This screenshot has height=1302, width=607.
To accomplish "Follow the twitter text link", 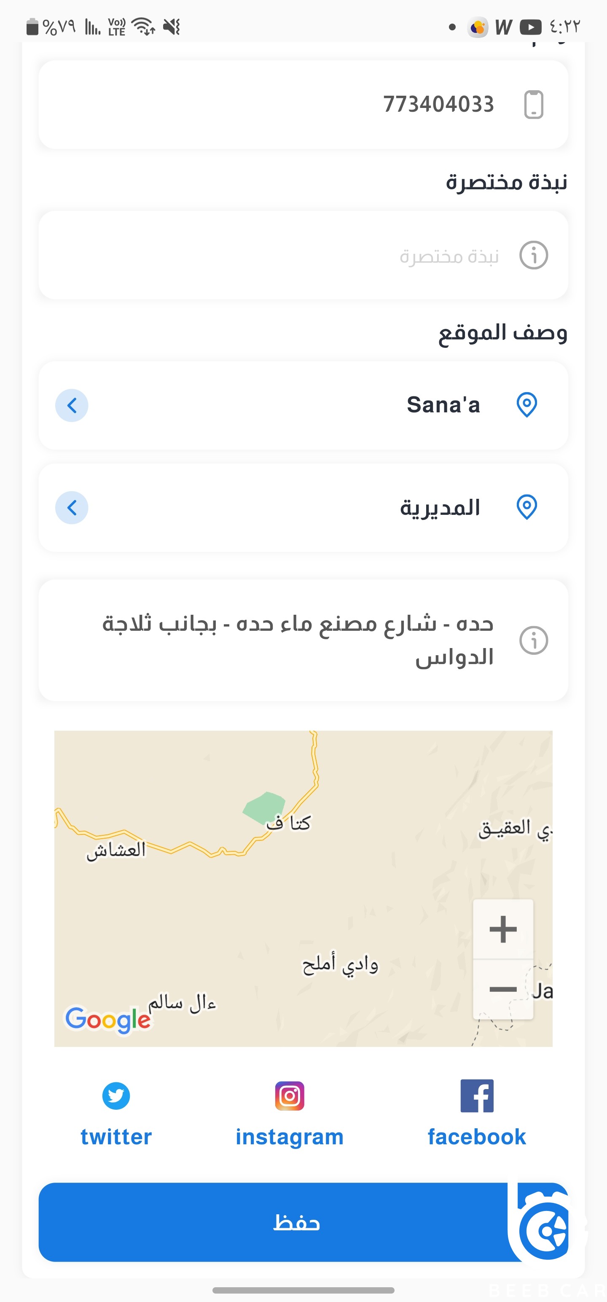I will coord(116,1137).
